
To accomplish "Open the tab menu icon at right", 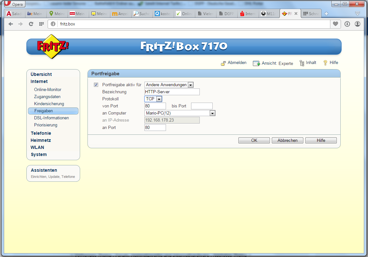I will coord(357,14).
